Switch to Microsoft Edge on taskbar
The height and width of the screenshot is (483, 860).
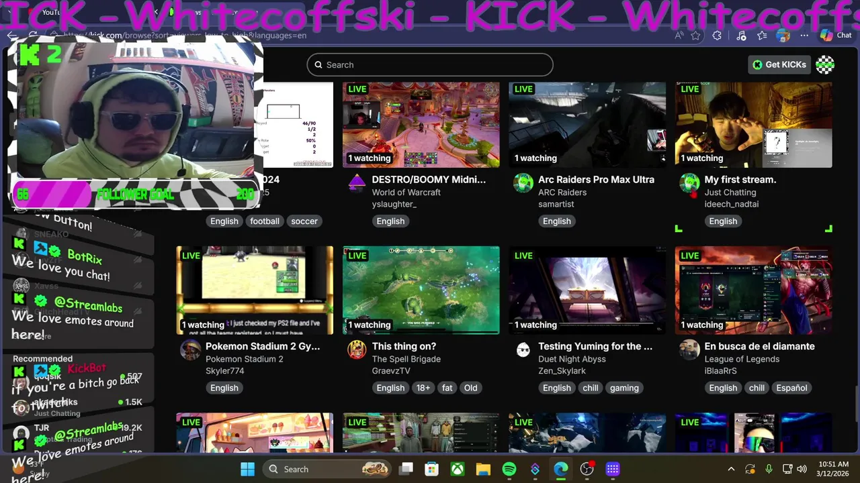(561, 469)
